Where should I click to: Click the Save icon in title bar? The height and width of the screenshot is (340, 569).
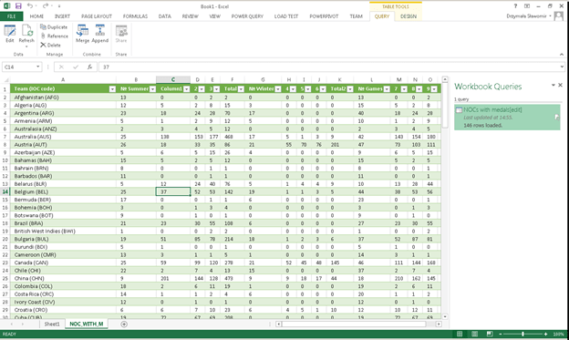pos(18,5)
